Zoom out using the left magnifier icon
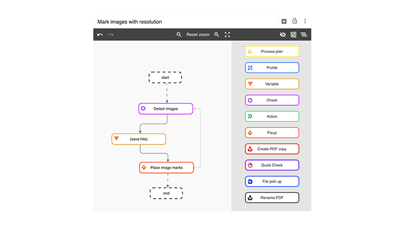The image size is (404, 226). 179,34
